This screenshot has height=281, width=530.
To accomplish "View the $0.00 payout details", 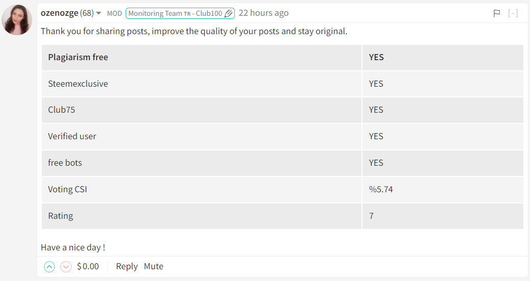I will (x=88, y=267).
